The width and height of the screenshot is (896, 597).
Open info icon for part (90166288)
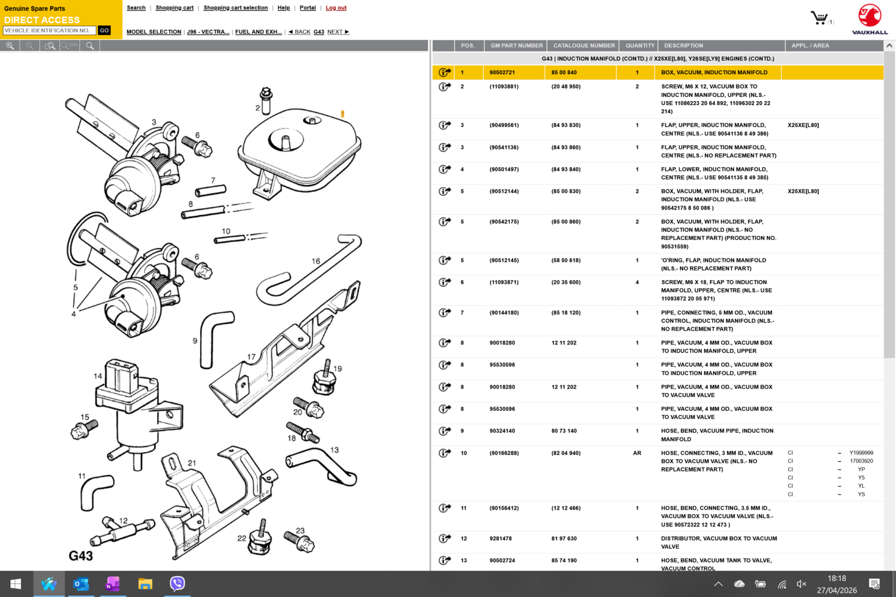[x=444, y=453]
